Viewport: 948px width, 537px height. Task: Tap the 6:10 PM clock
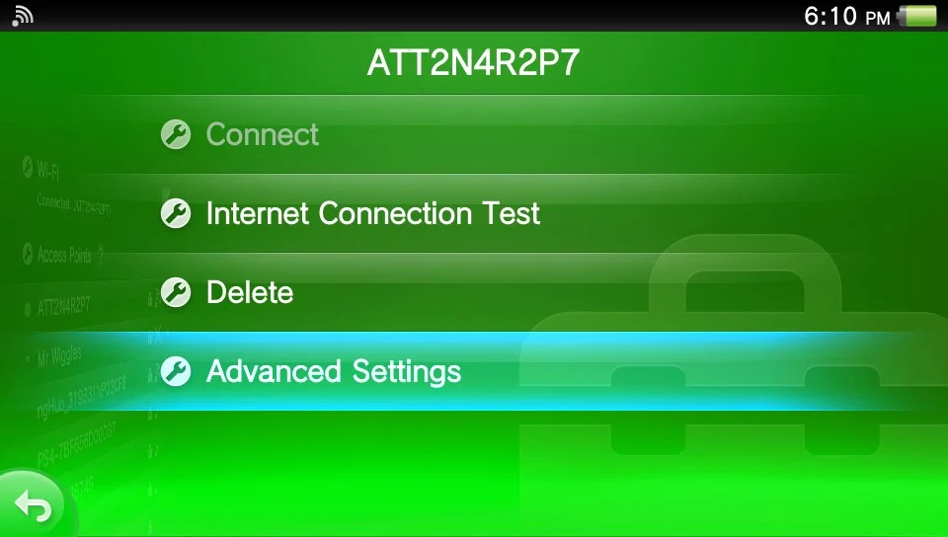847,17
